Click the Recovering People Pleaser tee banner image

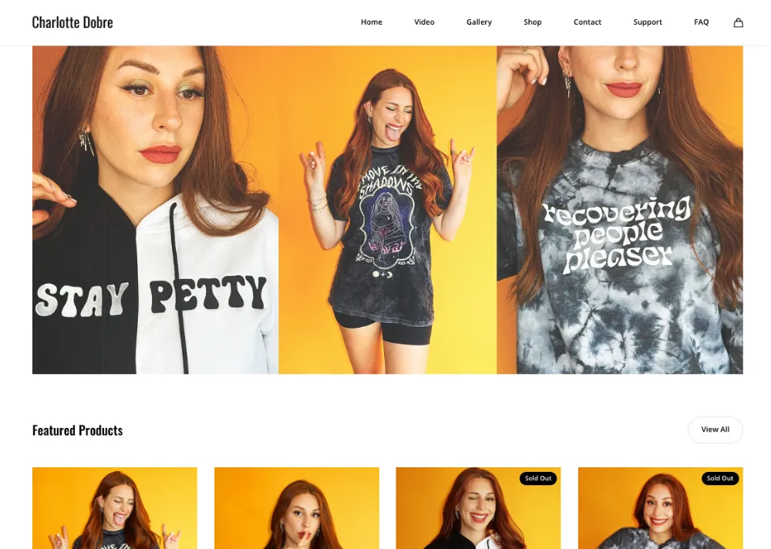pos(620,210)
